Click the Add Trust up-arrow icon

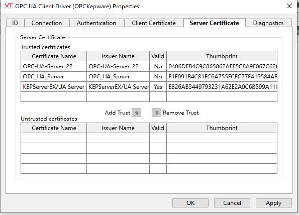[x=137, y=113]
